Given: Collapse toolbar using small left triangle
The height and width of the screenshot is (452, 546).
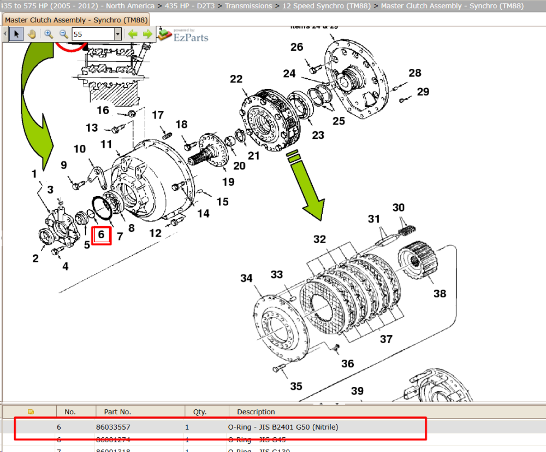Looking at the screenshot, I should click(x=5, y=34).
